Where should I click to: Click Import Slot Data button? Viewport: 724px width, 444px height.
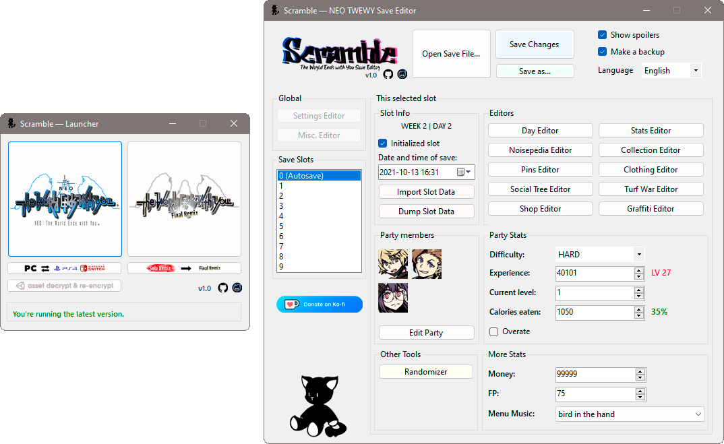click(426, 192)
